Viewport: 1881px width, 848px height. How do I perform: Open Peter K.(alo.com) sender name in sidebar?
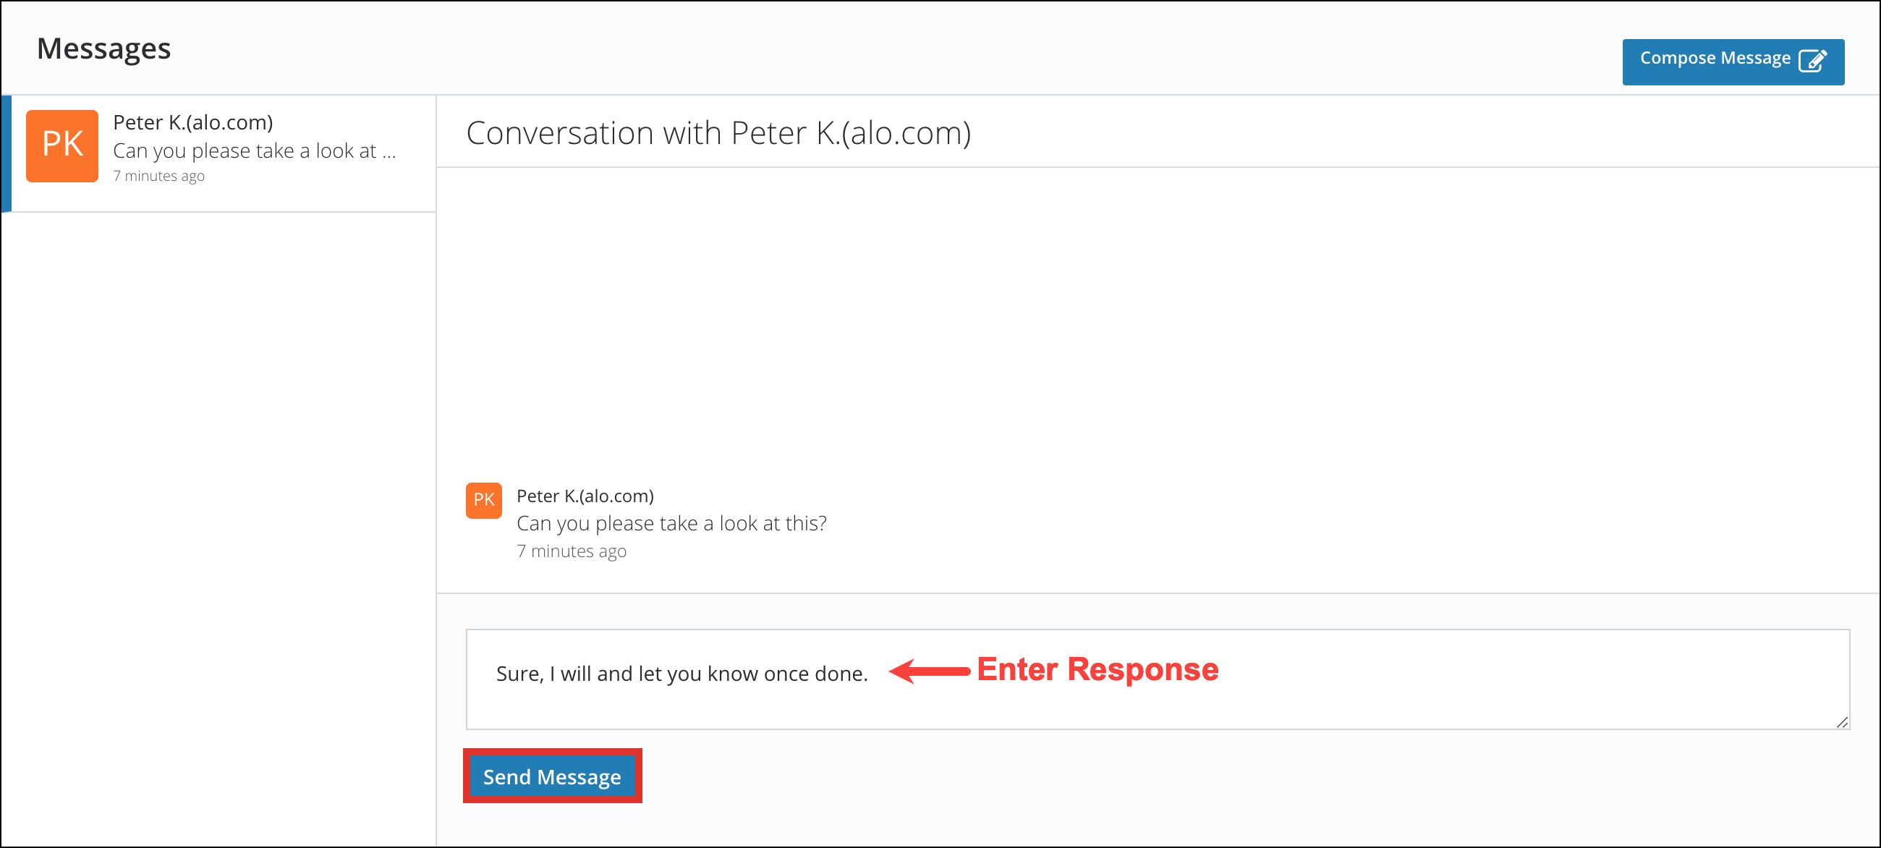tap(192, 122)
